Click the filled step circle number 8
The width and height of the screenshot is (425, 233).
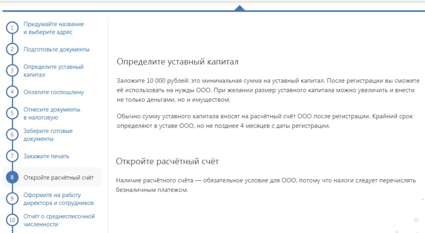point(12,177)
